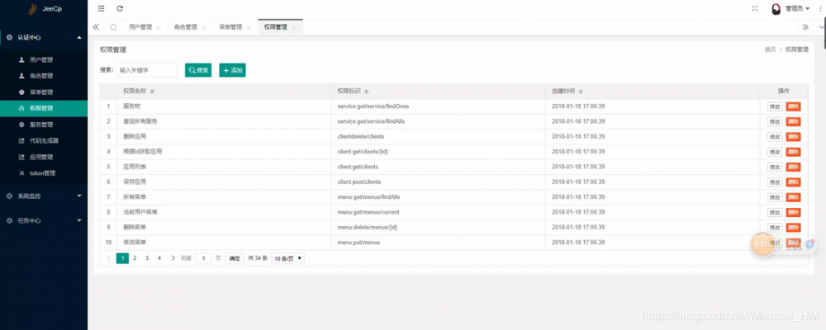Open 权限管理 in the sidebar
Image resolution: width=826 pixels, height=330 pixels.
pyautogui.click(x=44, y=108)
